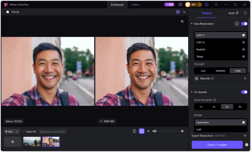Click Apply the current model button
251x152 pixels.
click(x=52, y=131)
